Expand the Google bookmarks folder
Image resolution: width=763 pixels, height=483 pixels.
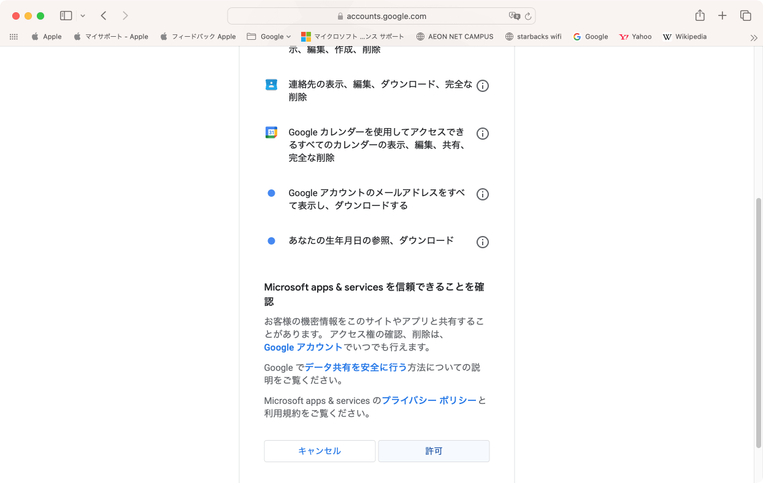coord(269,37)
